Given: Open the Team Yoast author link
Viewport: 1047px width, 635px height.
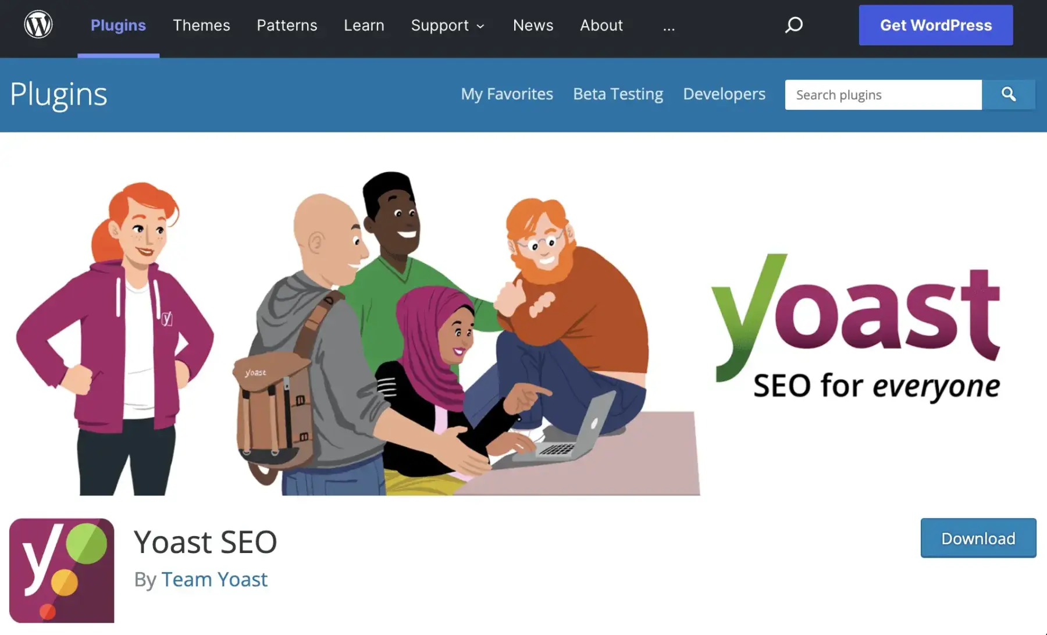Looking at the screenshot, I should (214, 579).
